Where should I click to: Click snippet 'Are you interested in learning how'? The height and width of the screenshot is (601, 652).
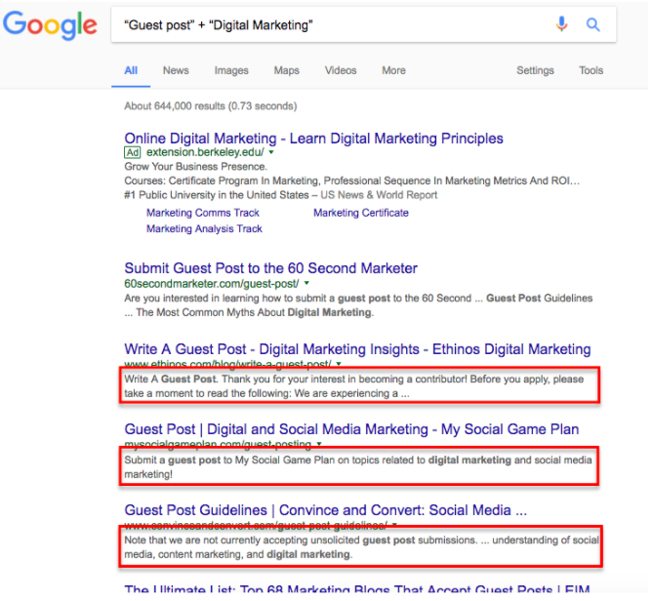tap(358, 305)
